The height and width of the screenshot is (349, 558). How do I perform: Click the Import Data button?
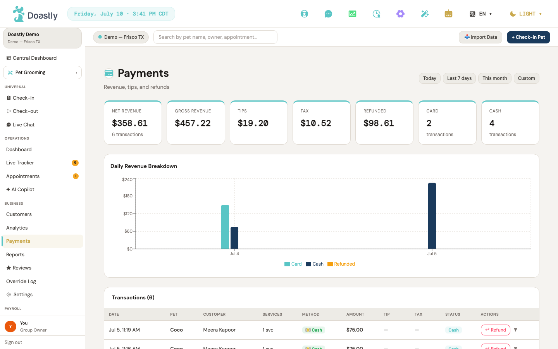[480, 37]
